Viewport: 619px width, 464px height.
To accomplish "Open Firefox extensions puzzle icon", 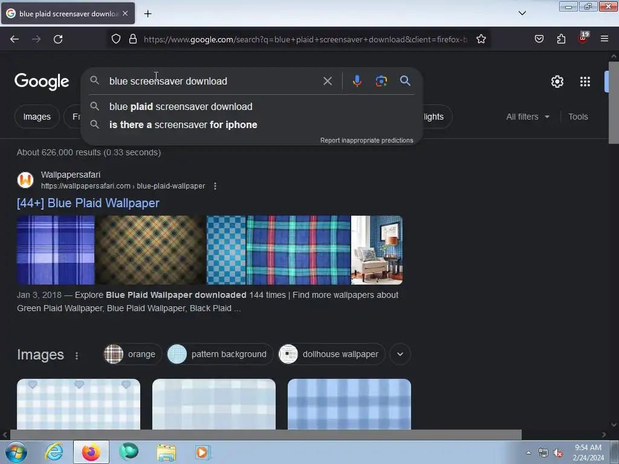I will pos(561,39).
